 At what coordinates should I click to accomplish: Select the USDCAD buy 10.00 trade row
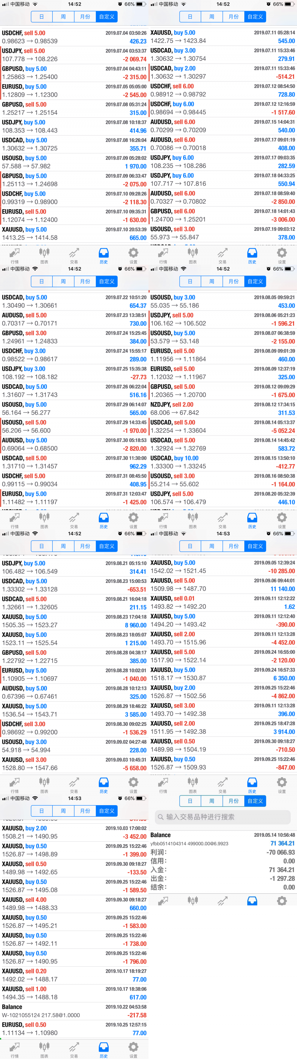coord(222,462)
